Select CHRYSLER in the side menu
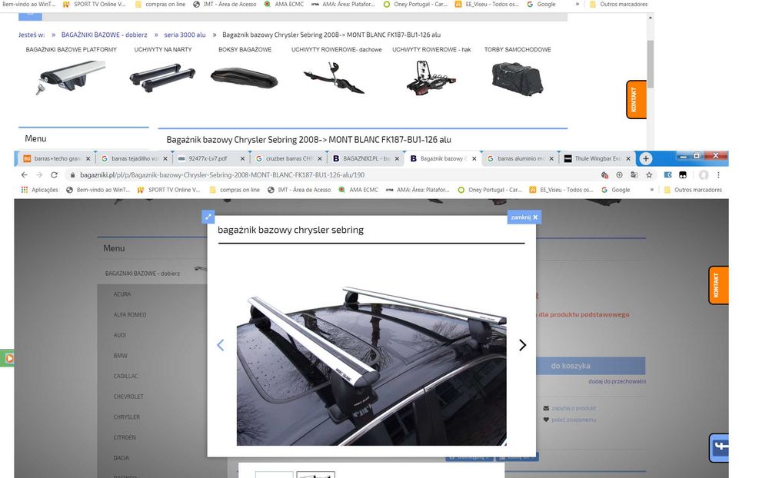 coord(127,417)
